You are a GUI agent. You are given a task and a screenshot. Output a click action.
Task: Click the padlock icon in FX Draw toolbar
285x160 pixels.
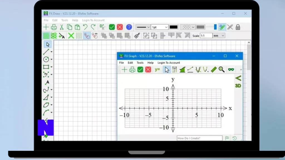pos(238,27)
